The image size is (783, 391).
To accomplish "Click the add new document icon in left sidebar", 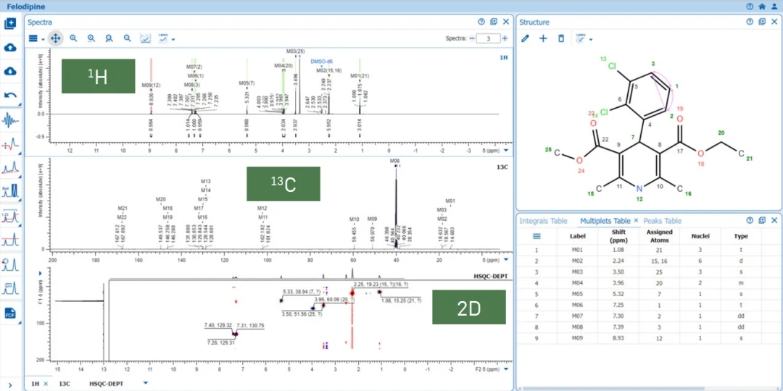I will coord(10,23).
